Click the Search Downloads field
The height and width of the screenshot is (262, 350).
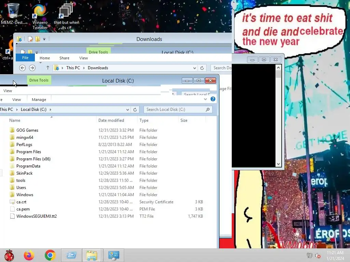pos(221,68)
